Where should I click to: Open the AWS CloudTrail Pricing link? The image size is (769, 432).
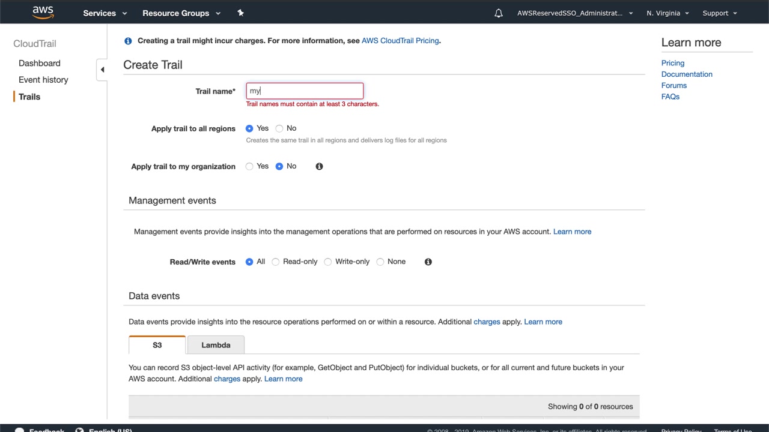click(400, 41)
